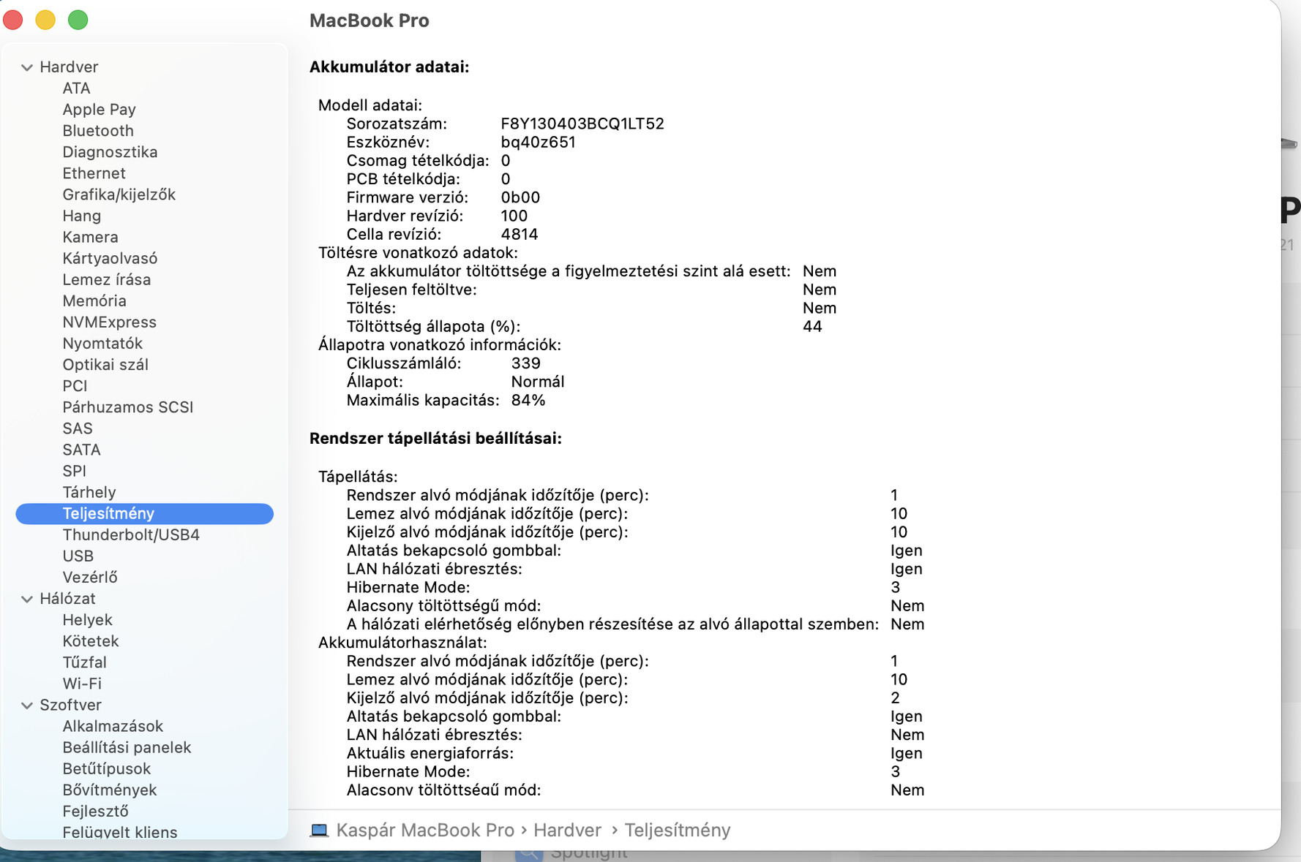1301x862 pixels.
Task: Select the highlighted Teljesítmény sidebar item
Action: 144,514
